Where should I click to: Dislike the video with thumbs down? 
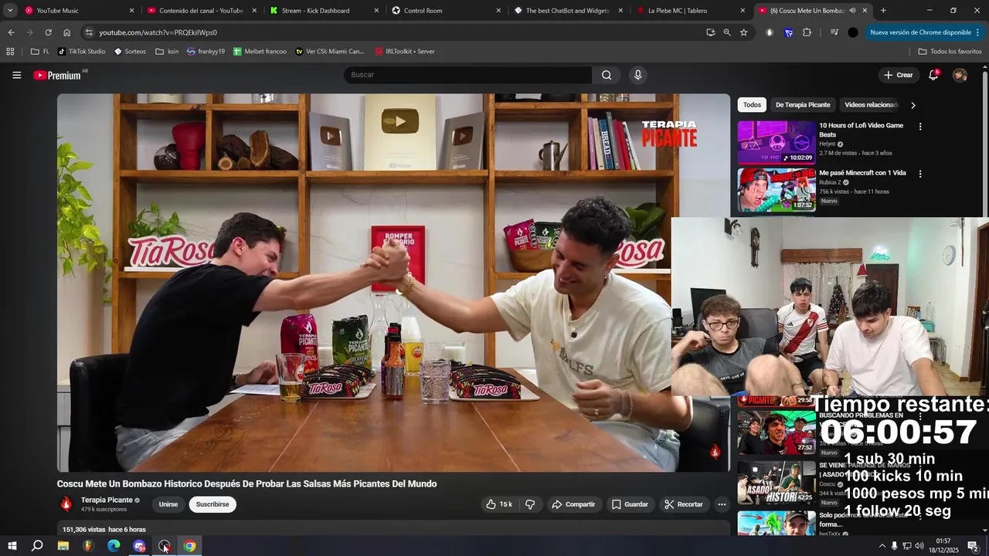[530, 504]
